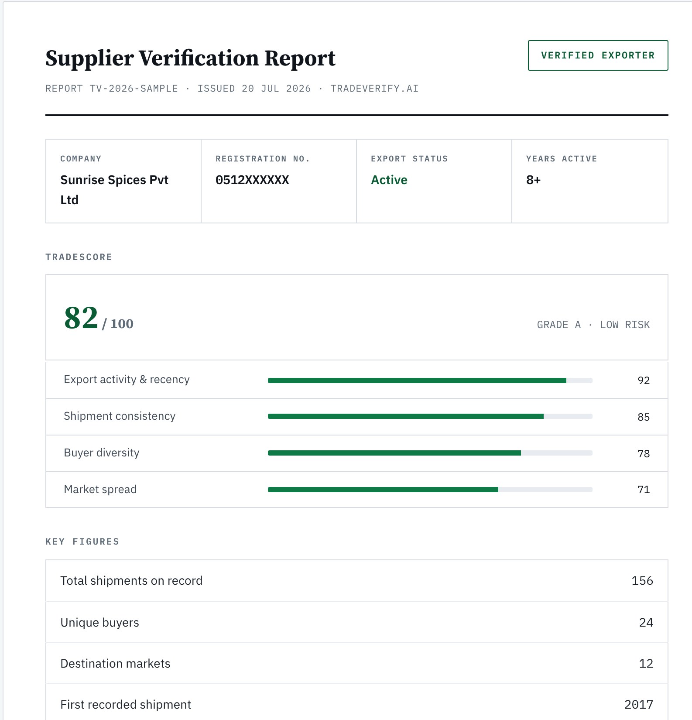Click the / 100 score denominator
This screenshot has width=692, height=720.
(x=118, y=324)
